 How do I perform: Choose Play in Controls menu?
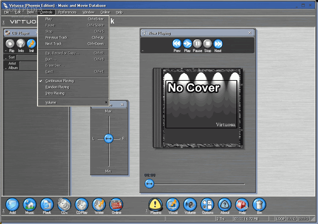click(x=74, y=19)
